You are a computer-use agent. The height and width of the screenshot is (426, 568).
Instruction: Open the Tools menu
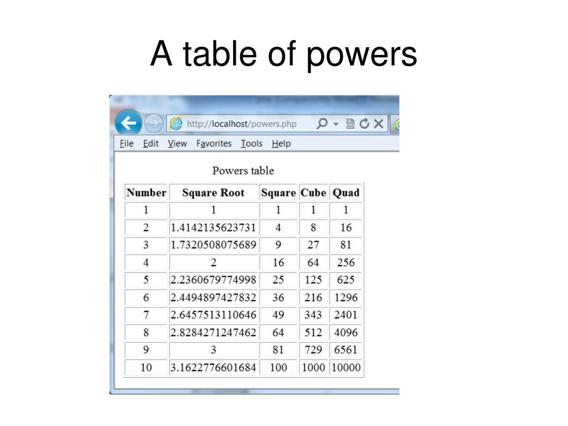tap(251, 144)
